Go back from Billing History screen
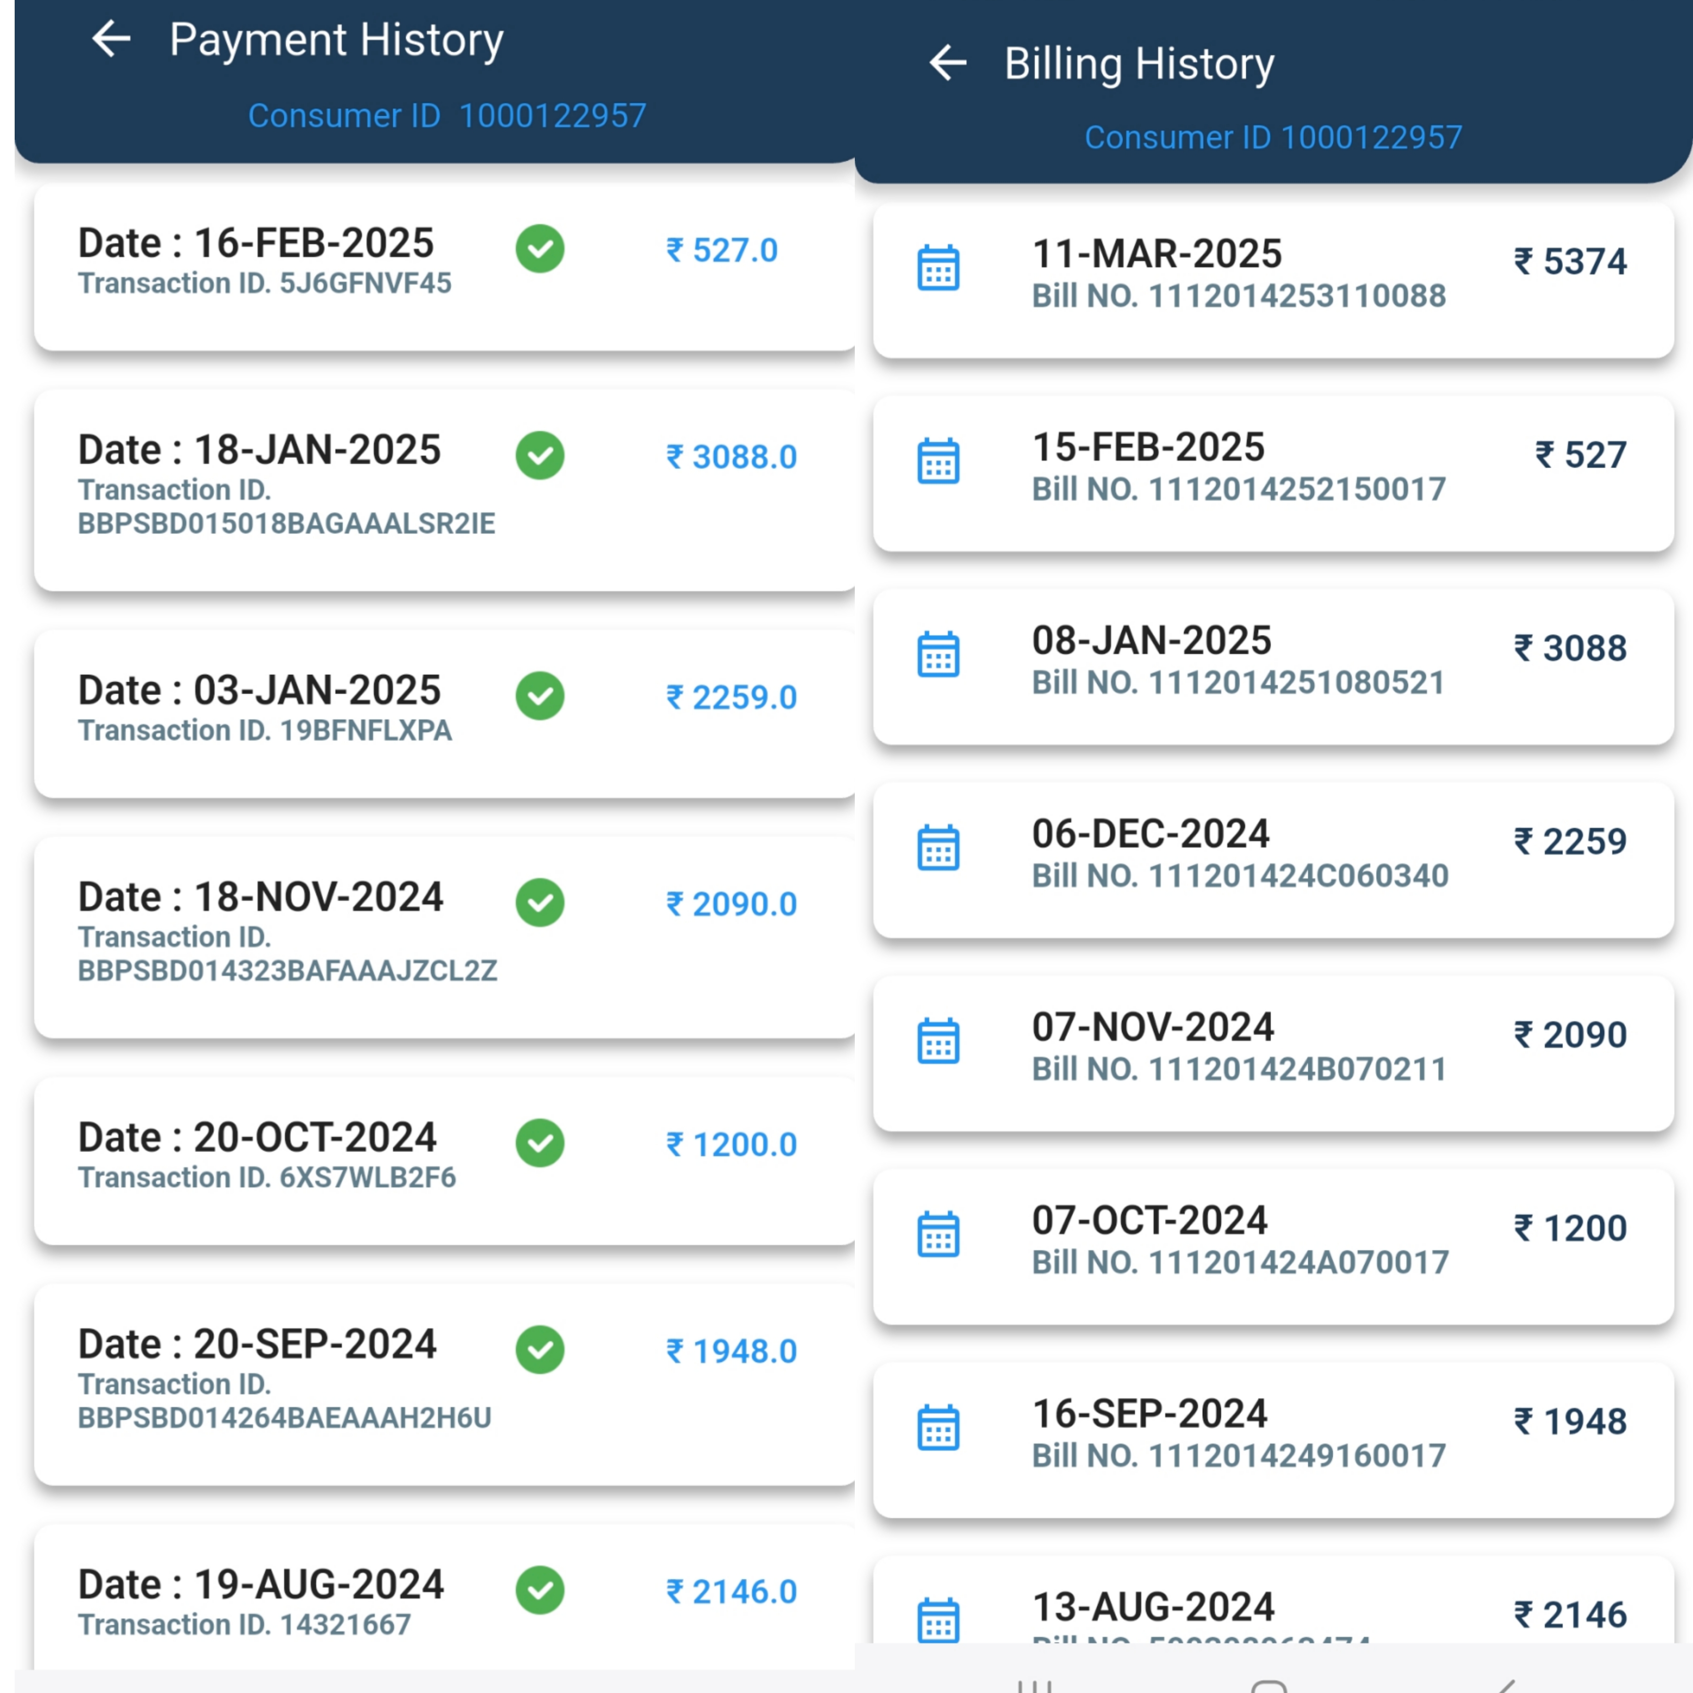 coord(947,63)
